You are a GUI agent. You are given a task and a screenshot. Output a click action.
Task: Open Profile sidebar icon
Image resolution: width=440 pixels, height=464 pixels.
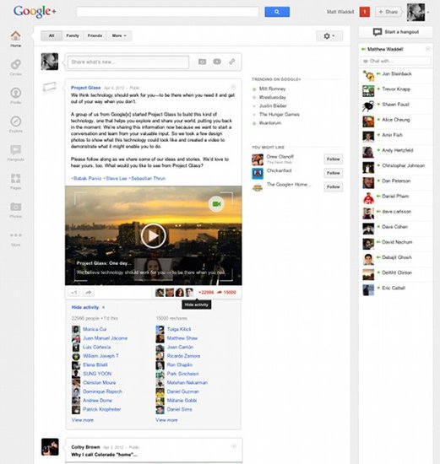click(x=16, y=96)
